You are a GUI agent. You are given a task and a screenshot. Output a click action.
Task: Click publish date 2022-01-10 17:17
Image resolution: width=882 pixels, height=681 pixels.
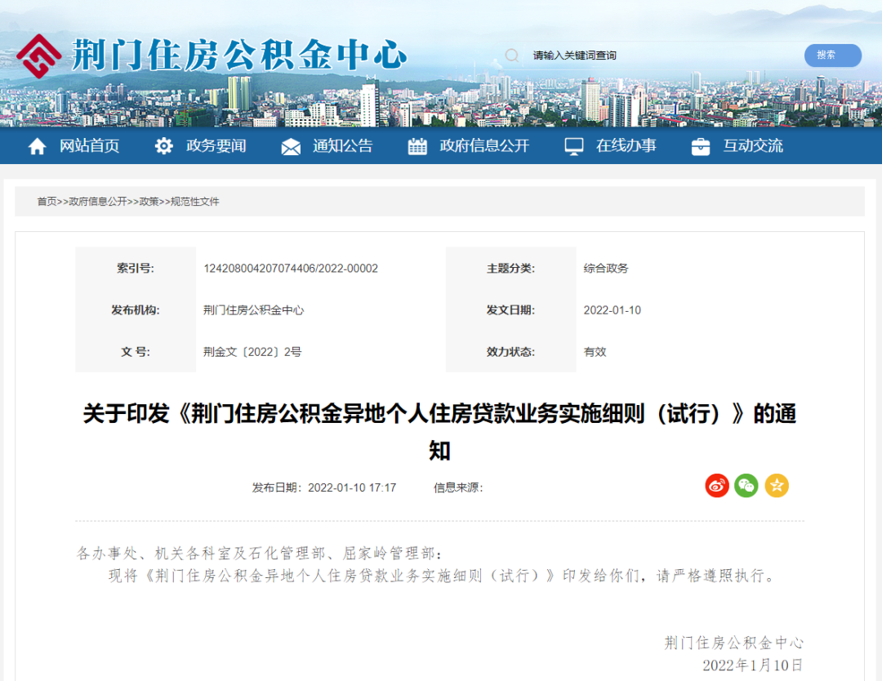point(352,487)
